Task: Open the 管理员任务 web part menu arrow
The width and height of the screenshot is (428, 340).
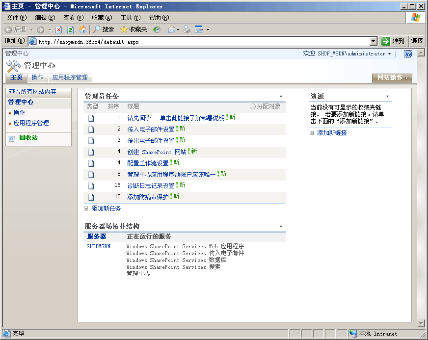Action: (x=281, y=96)
